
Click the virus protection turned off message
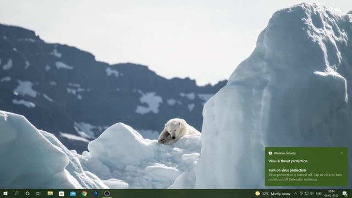click(x=305, y=177)
